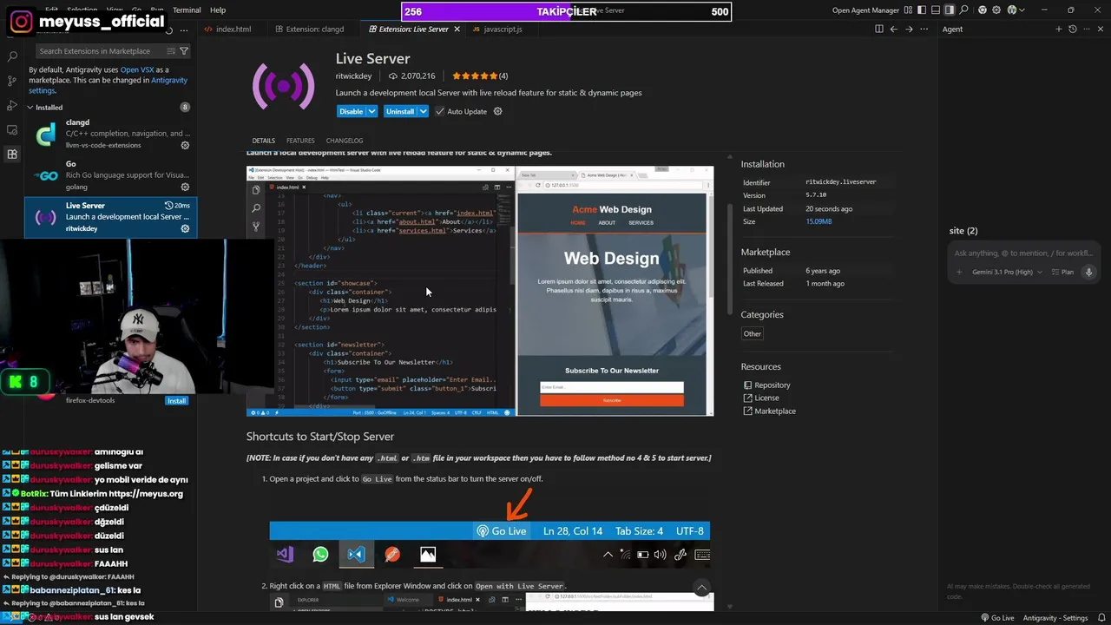Toggle Auto Update checkbox
1111x625 pixels.
[x=440, y=111]
